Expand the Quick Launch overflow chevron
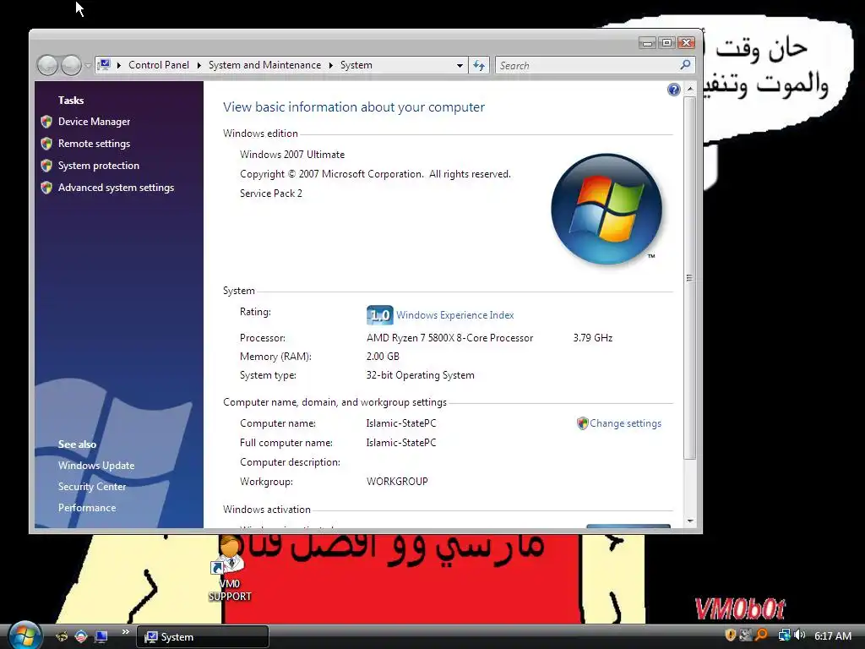Viewport: 865px width, 649px height. (125, 632)
